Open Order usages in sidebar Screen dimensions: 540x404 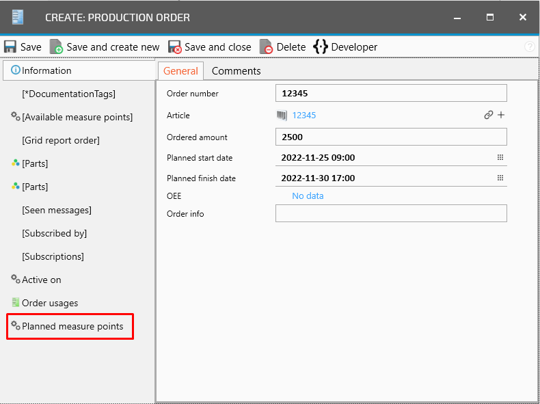coord(50,304)
